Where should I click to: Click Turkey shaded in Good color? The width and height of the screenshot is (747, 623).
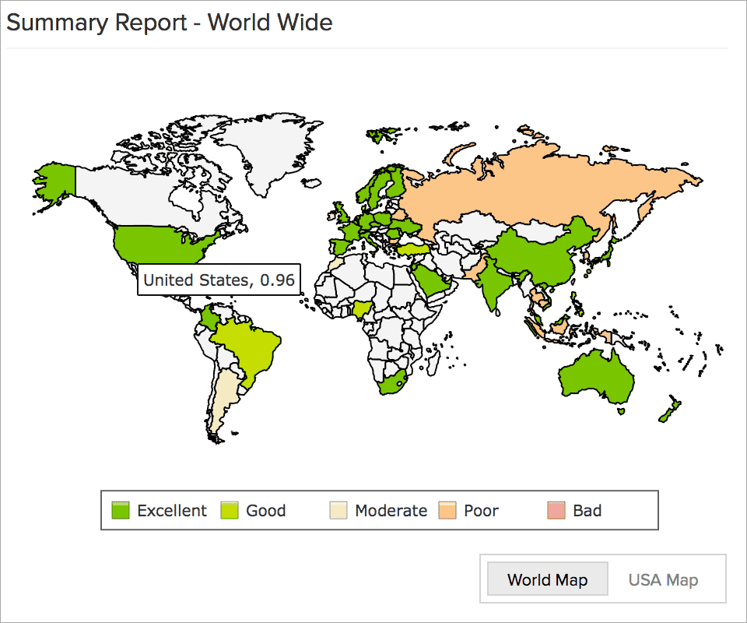[x=412, y=249]
